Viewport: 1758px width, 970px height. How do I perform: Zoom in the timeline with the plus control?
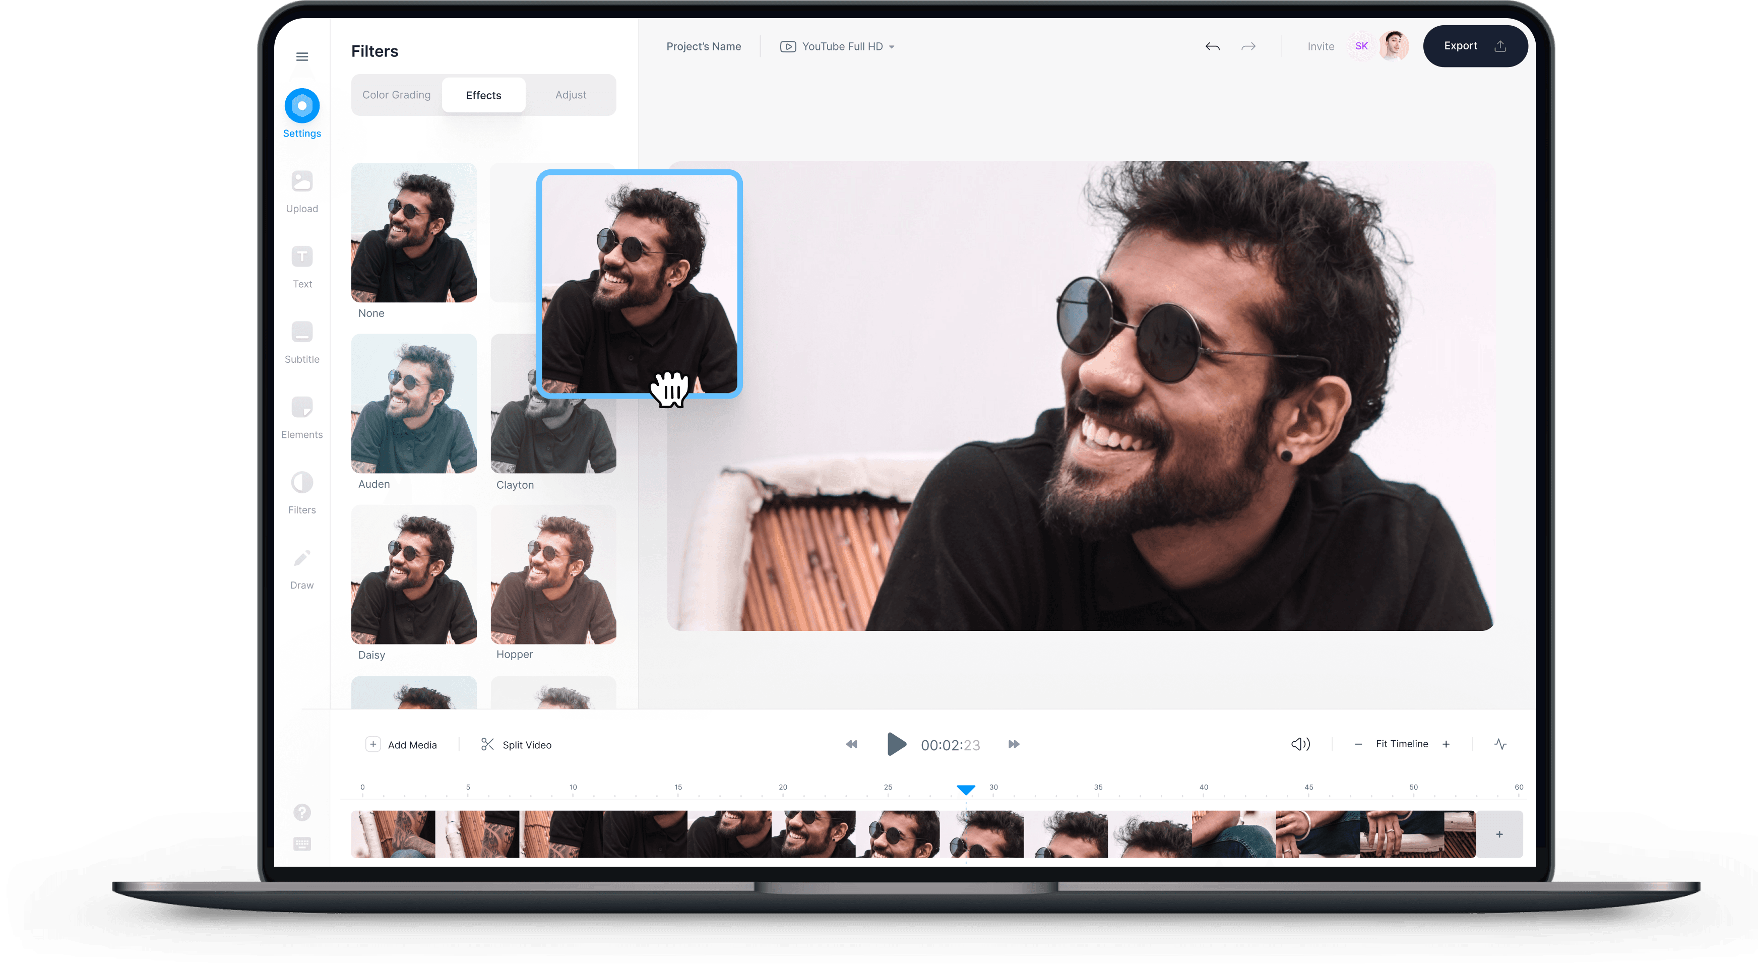[1446, 744]
